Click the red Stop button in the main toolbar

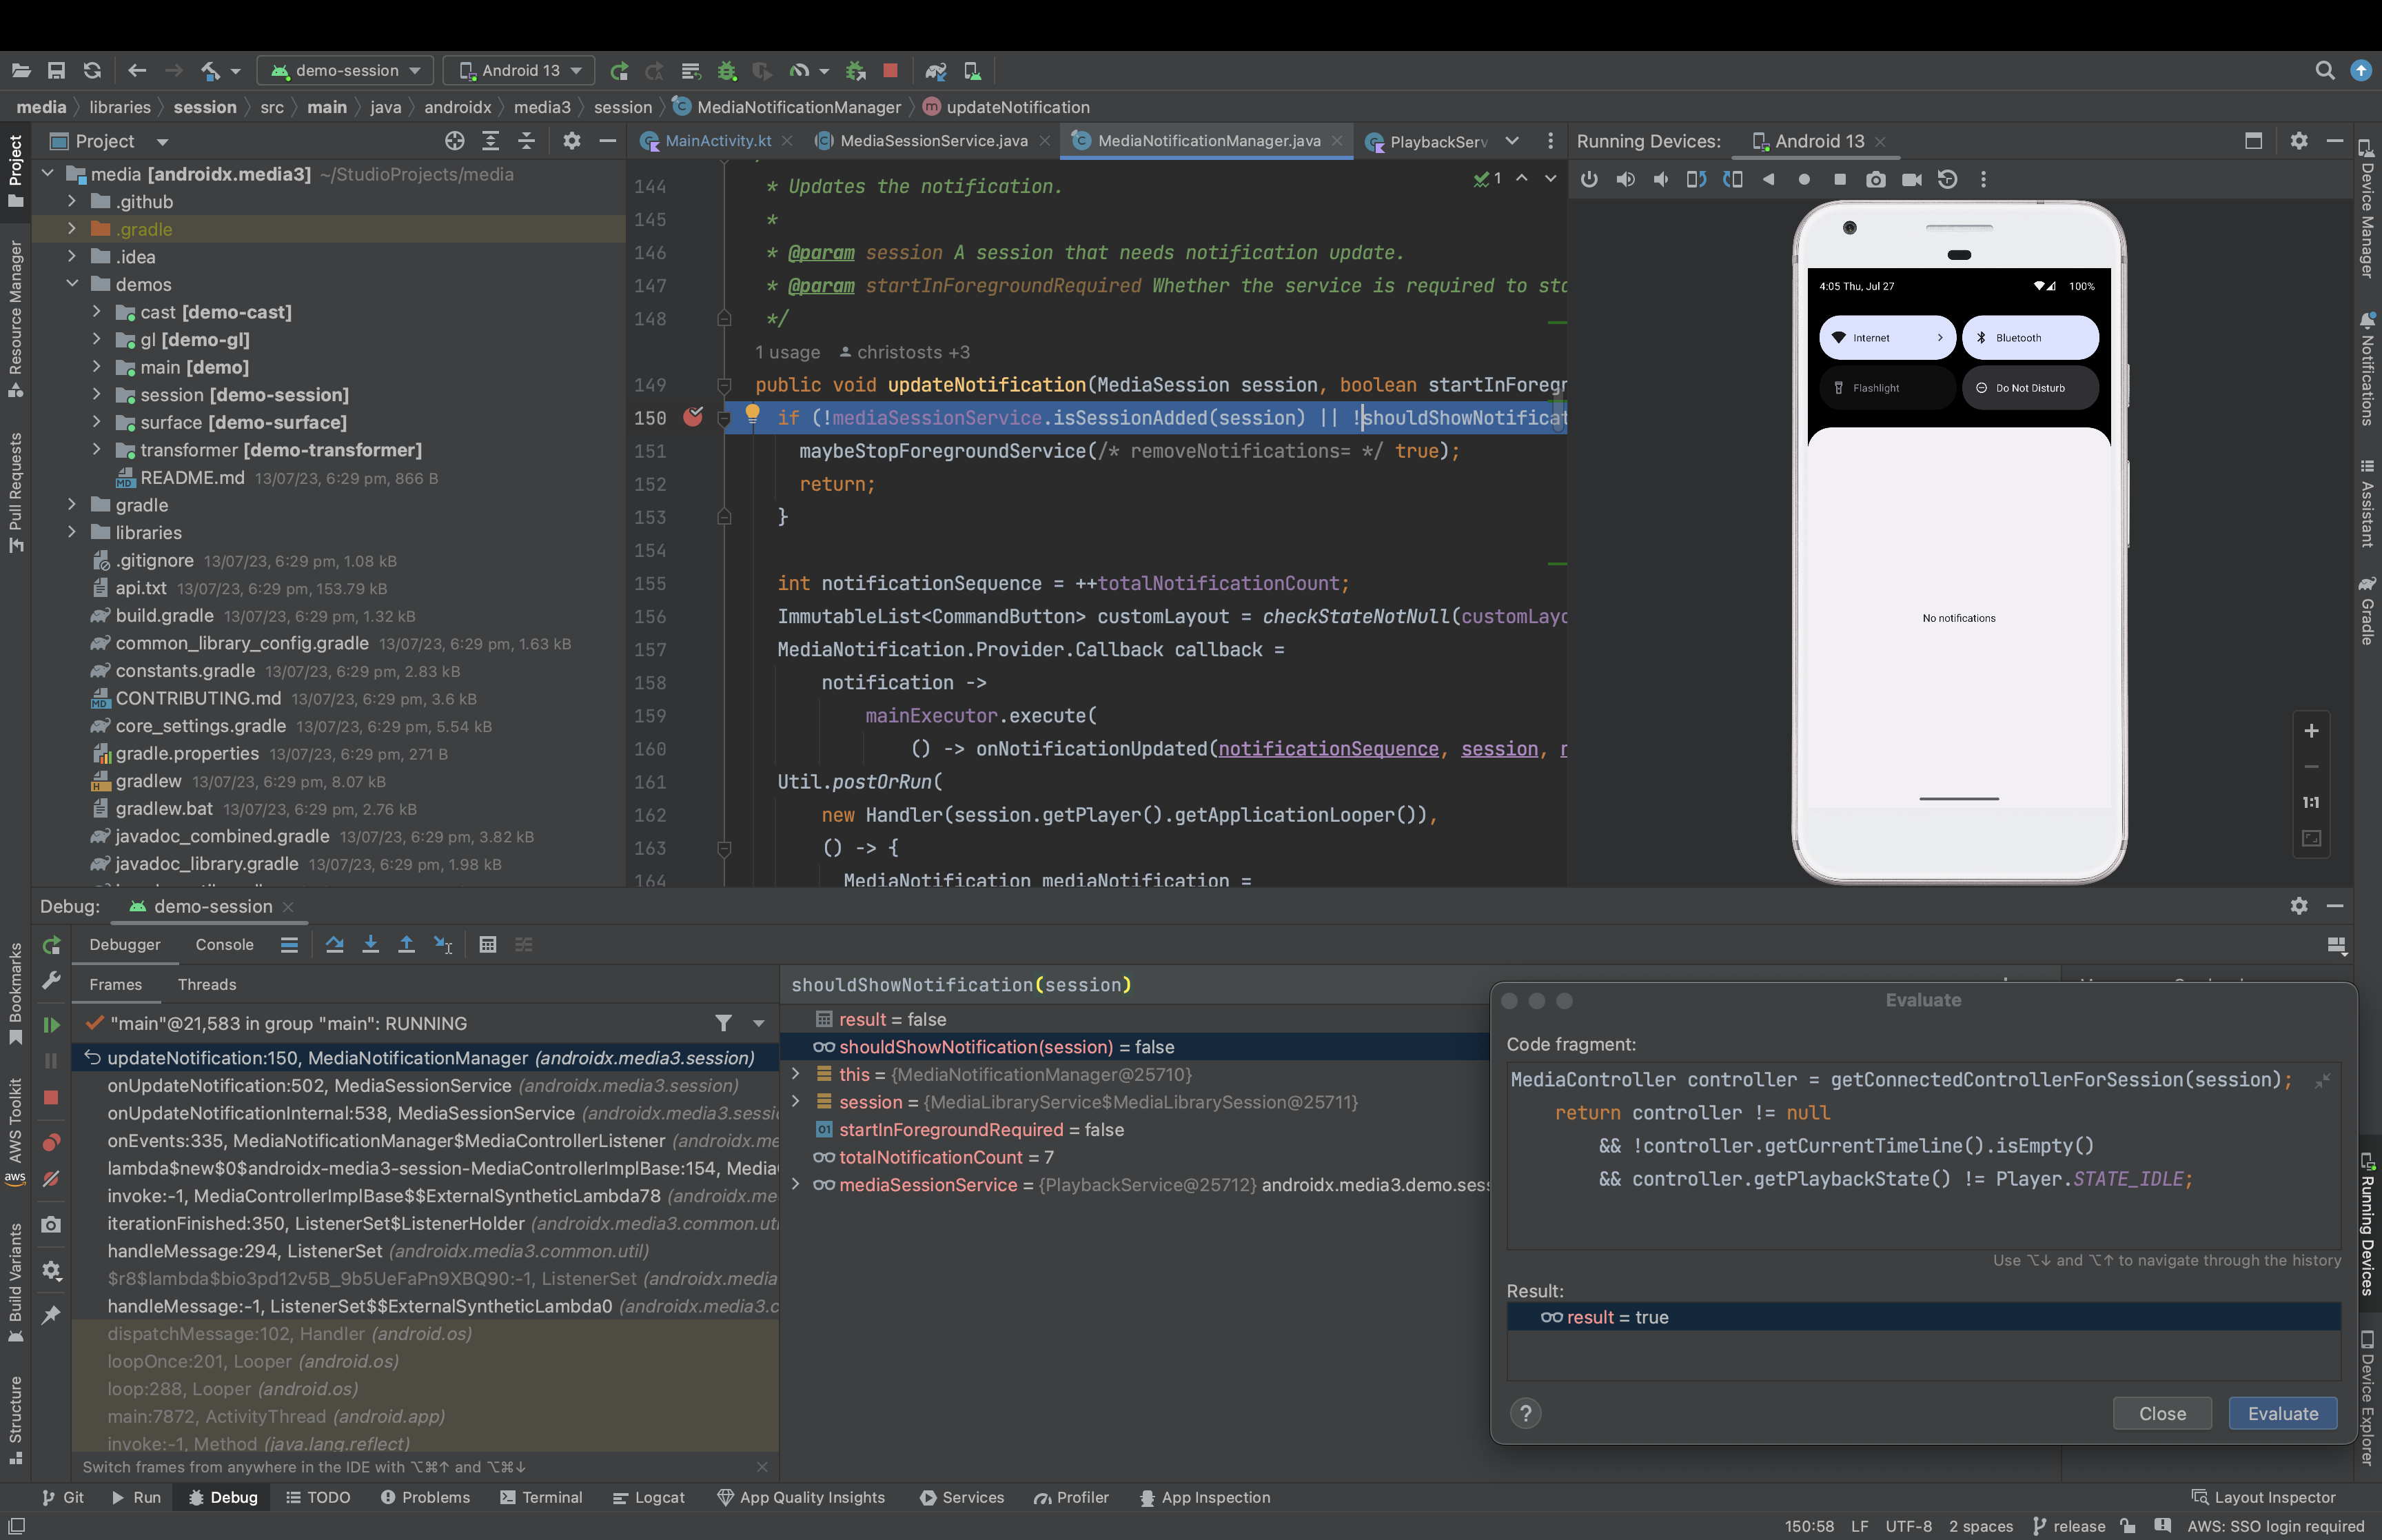tap(890, 71)
